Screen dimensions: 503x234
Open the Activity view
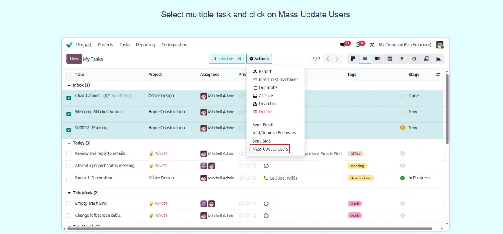pos(414,59)
